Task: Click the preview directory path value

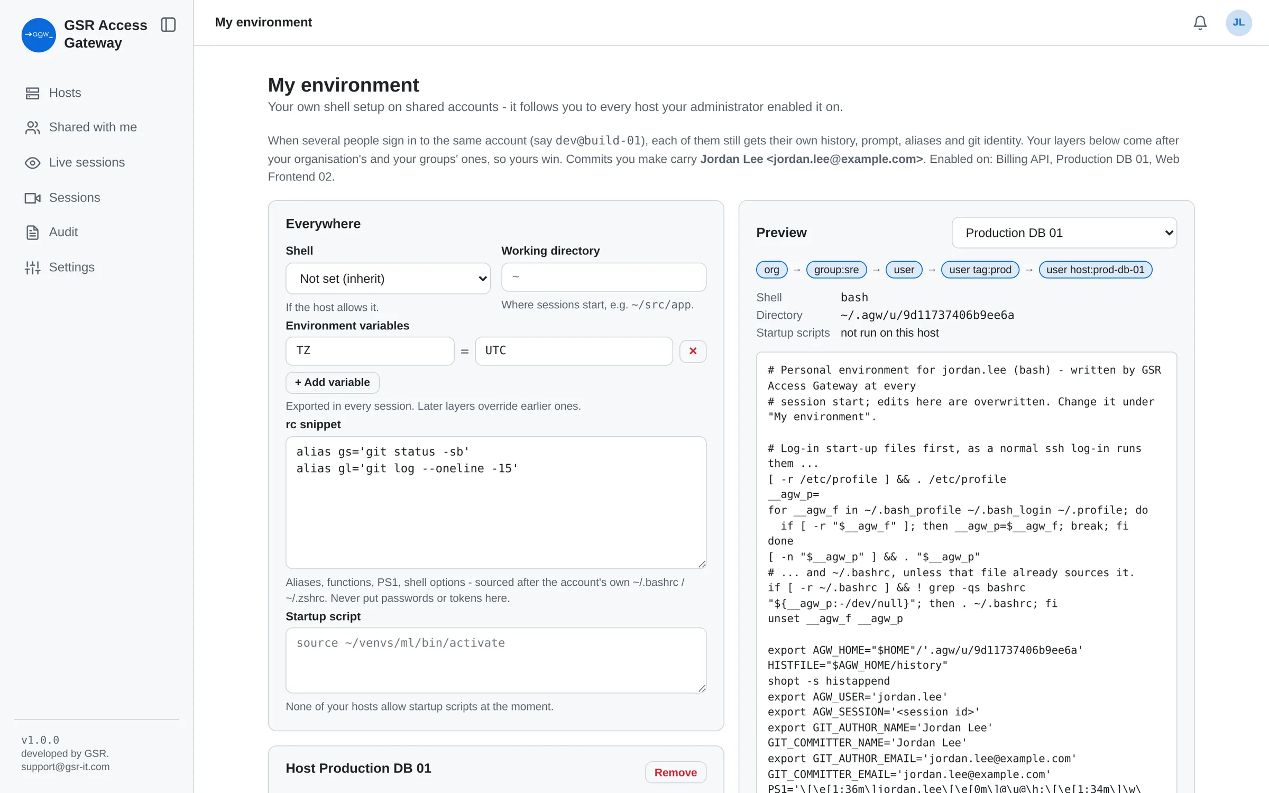Action: pyautogui.click(x=927, y=316)
